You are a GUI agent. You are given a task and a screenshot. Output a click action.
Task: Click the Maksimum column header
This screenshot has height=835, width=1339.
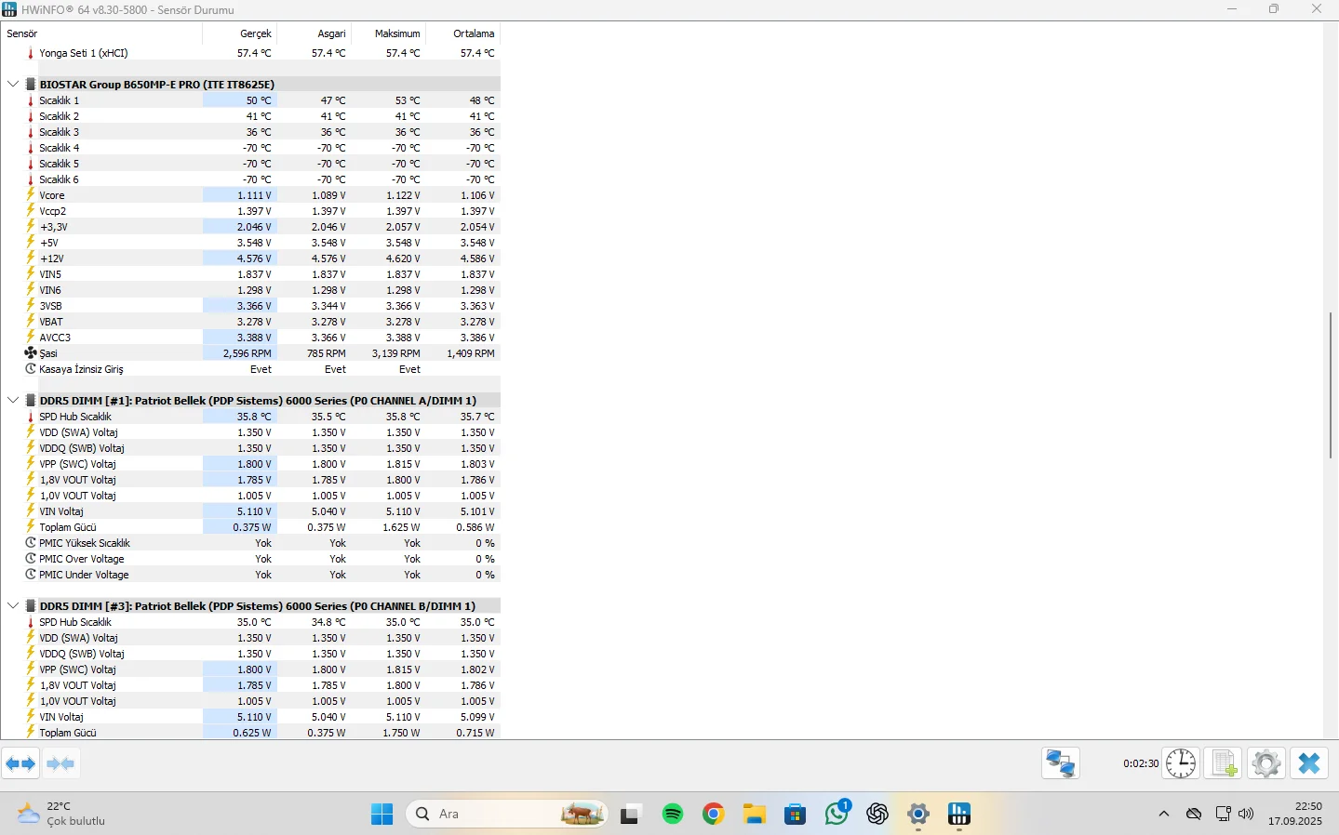pos(389,33)
